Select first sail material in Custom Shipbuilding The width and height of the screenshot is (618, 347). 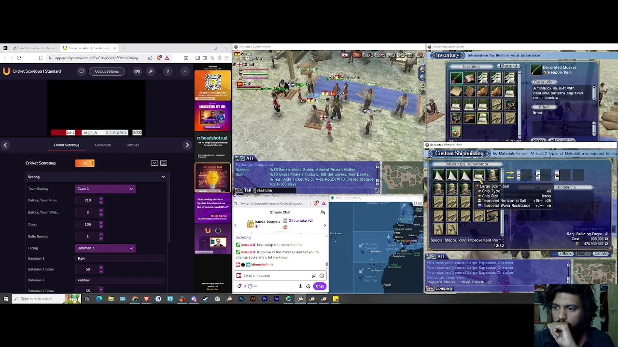click(437, 176)
